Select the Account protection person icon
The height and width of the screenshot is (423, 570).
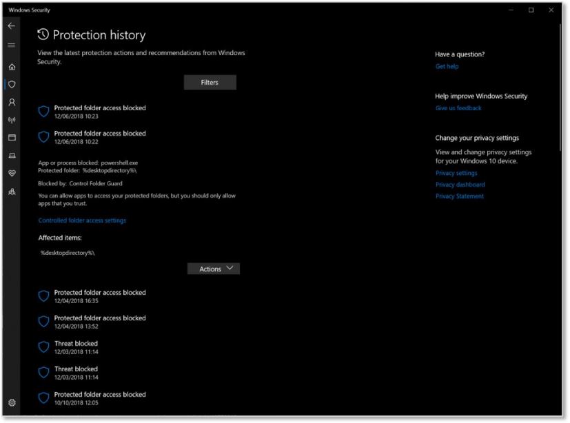click(x=12, y=102)
